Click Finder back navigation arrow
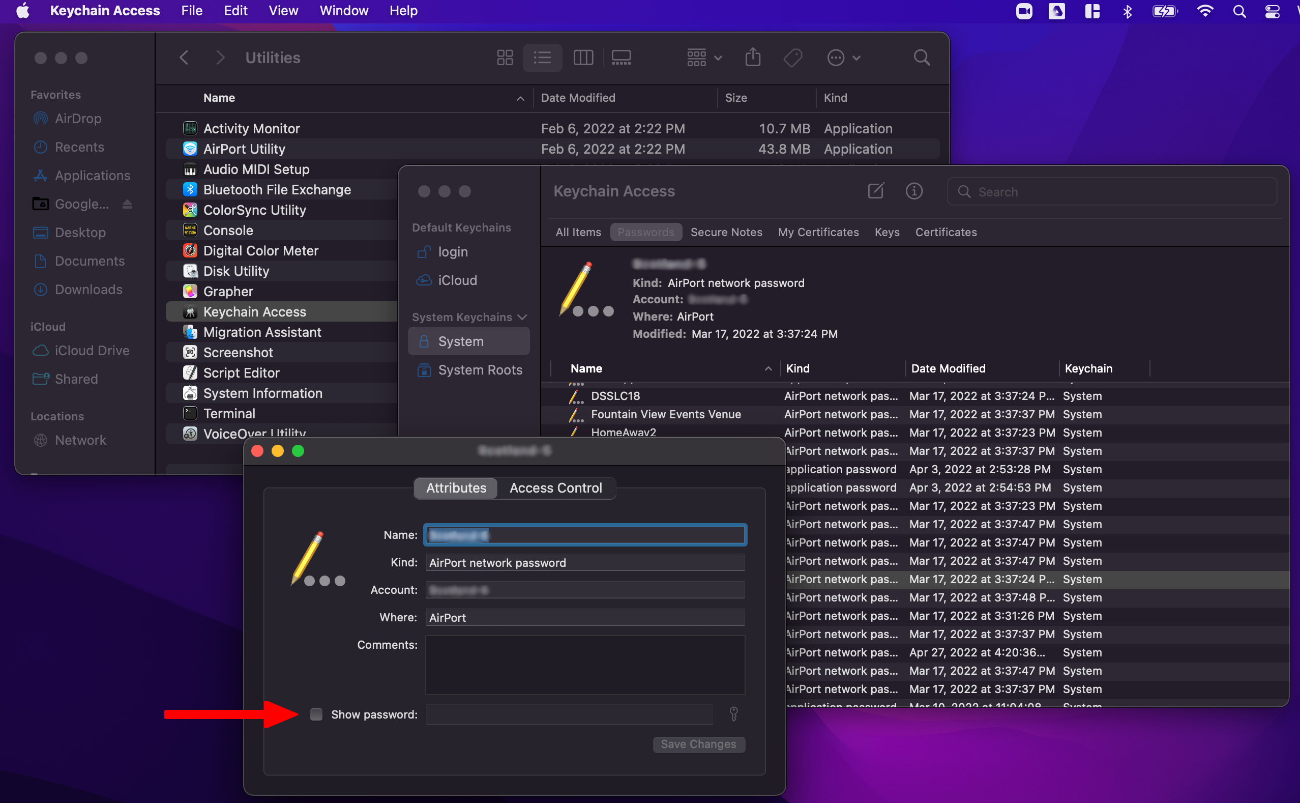Image resolution: width=1300 pixels, height=803 pixels. pyautogui.click(x=184, y=58)
